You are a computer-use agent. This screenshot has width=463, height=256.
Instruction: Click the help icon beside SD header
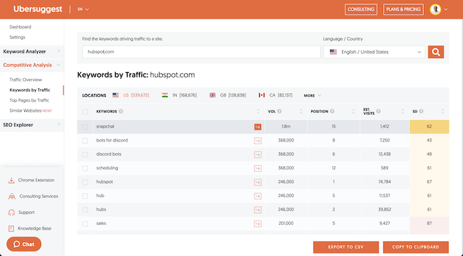pos(421,111)
